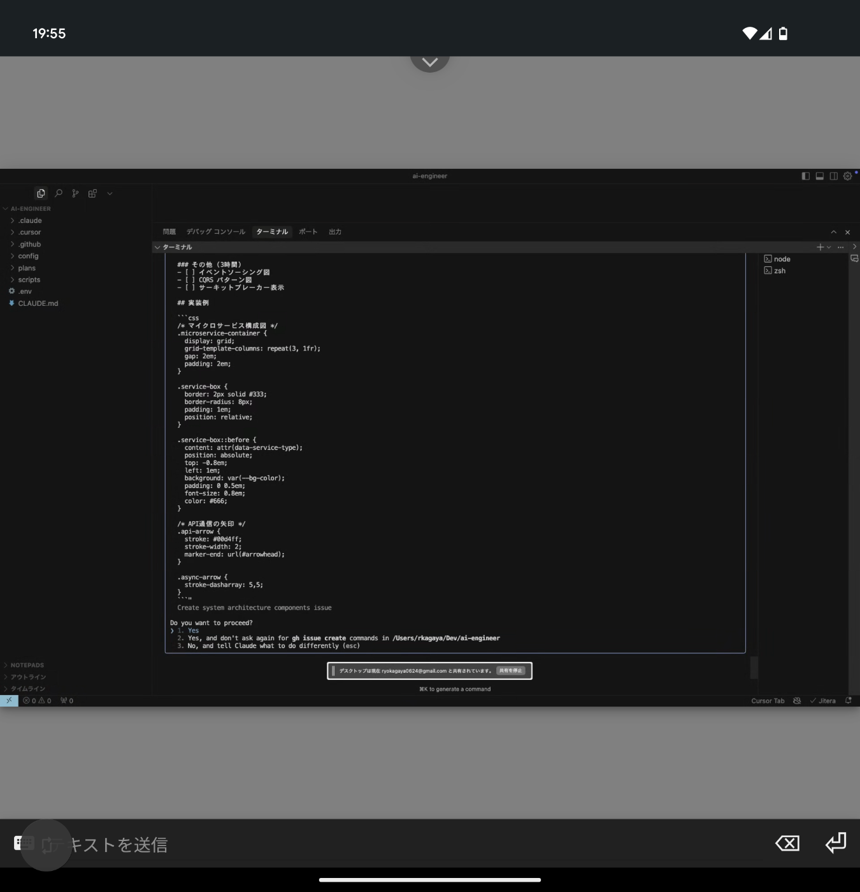This screenshot has width=860, height=892.
Task: Click Cursor Tab in the status bar
Action: [x=768, y=701]
